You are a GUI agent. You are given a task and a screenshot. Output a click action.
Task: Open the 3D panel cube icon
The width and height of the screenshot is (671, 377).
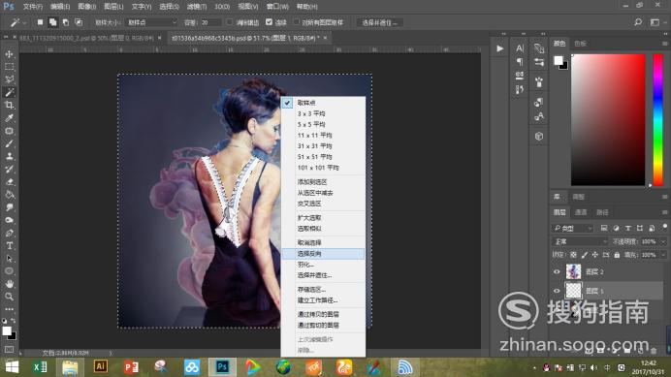(539, 136)
